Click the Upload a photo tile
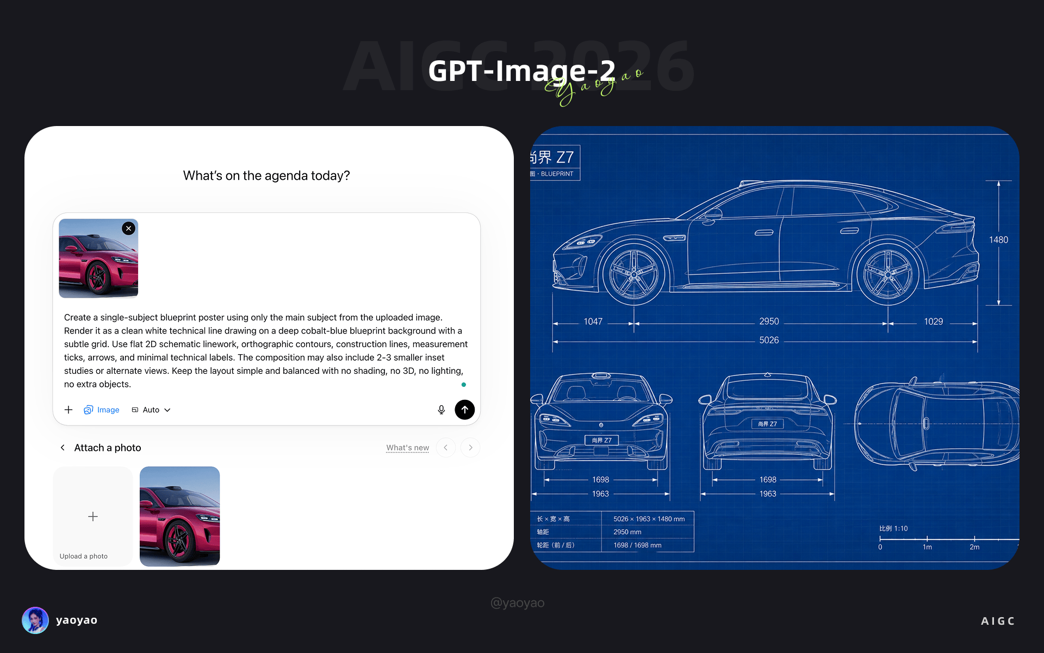The width and height of the screenshot is (1044, 653). [x=93, y=516]
